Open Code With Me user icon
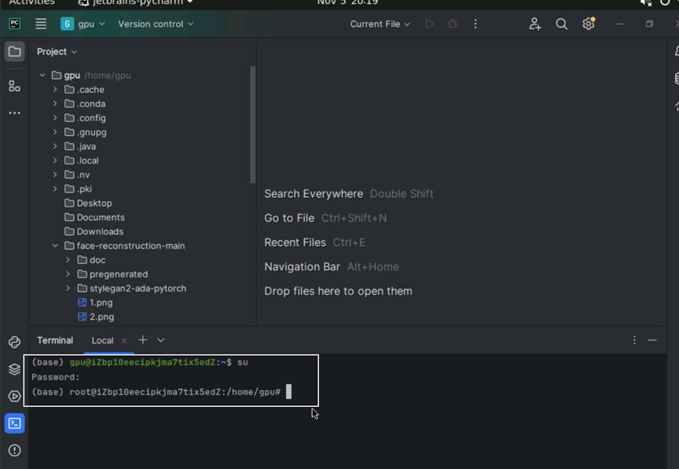 point(535,24)
